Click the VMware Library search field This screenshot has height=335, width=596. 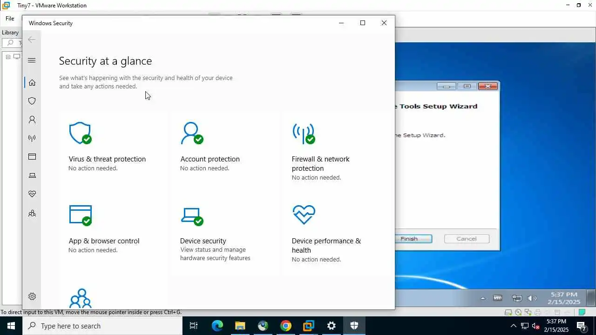pos(12,43)
